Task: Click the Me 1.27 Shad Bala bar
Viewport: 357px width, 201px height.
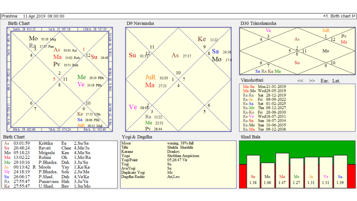Action: click(x=297, y=173)
